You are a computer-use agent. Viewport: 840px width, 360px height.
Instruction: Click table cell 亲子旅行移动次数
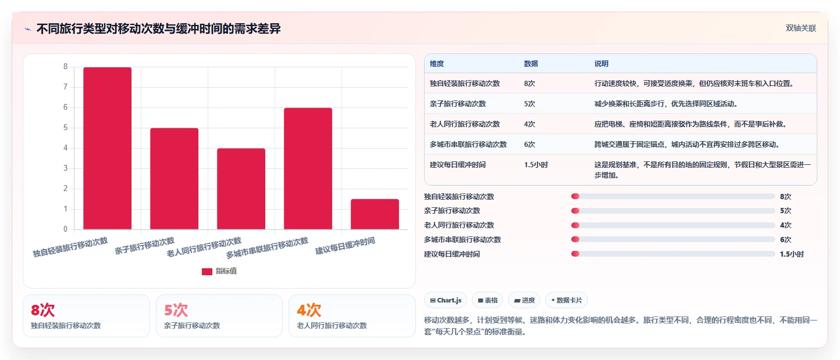coord(458,103)
